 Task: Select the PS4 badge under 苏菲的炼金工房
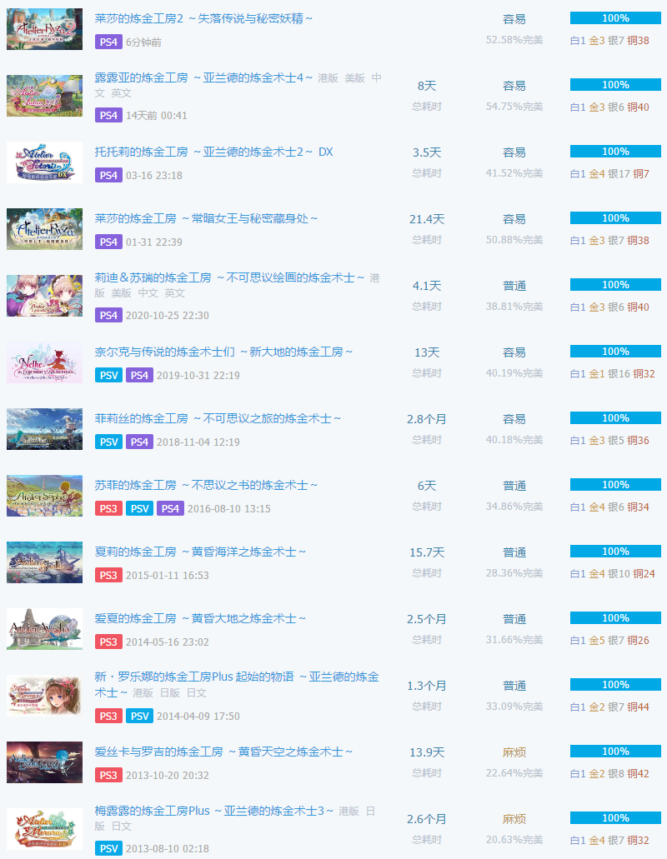click(x=170, y=508)
